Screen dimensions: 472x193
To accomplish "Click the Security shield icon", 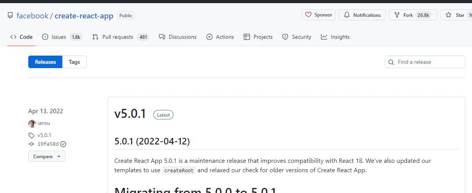I will (x=286, y=37).
